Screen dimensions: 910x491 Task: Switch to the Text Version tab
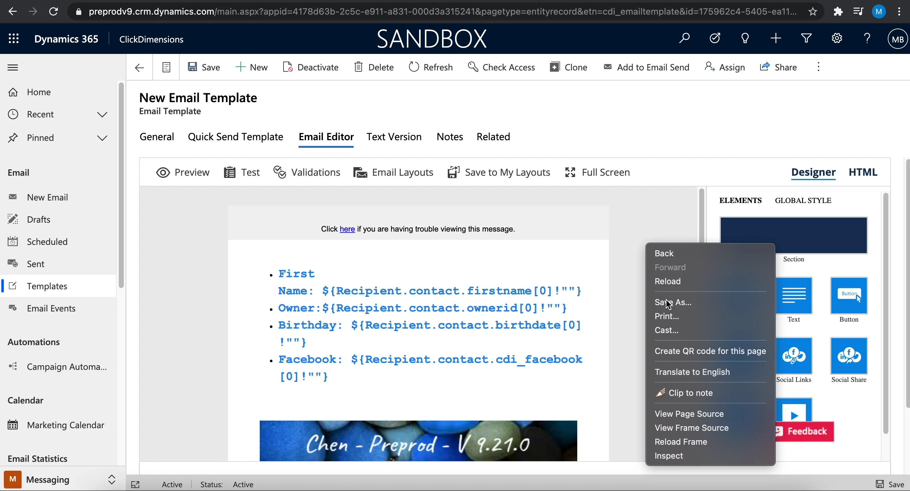point(394,137)
